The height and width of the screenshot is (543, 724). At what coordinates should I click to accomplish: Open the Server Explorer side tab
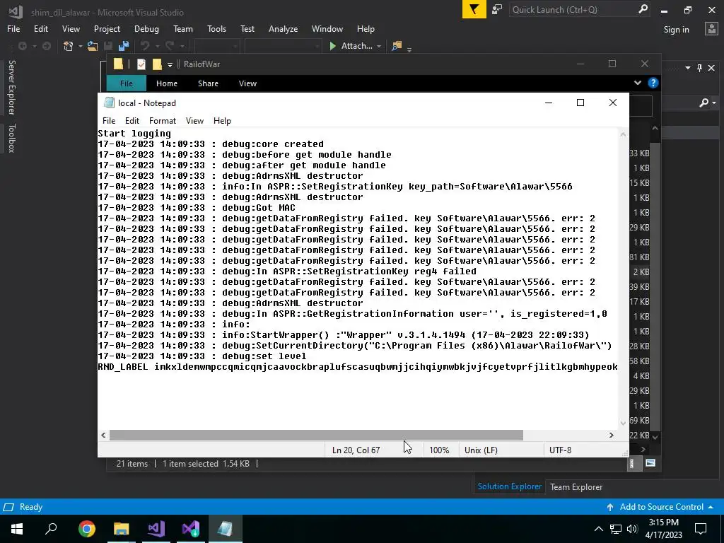pos(11,87)
